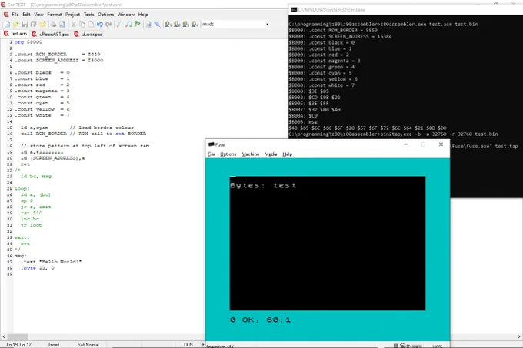Switch to the uLexer.pas tab

pos(88,34)
